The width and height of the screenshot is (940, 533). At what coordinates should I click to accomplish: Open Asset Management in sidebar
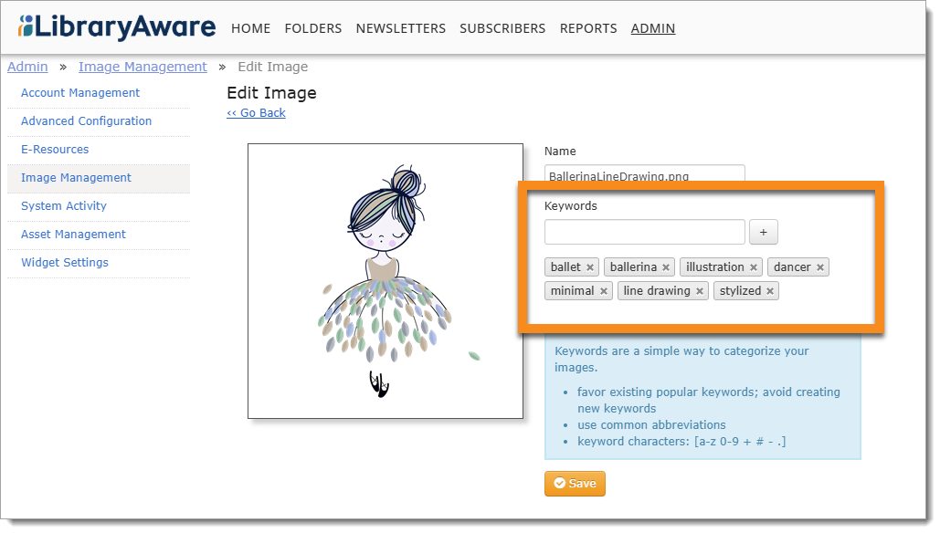(x=73, y=235)
